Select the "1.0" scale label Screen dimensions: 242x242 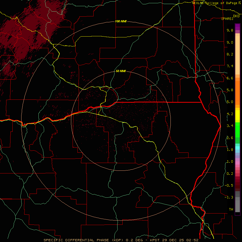coord(230,162)
